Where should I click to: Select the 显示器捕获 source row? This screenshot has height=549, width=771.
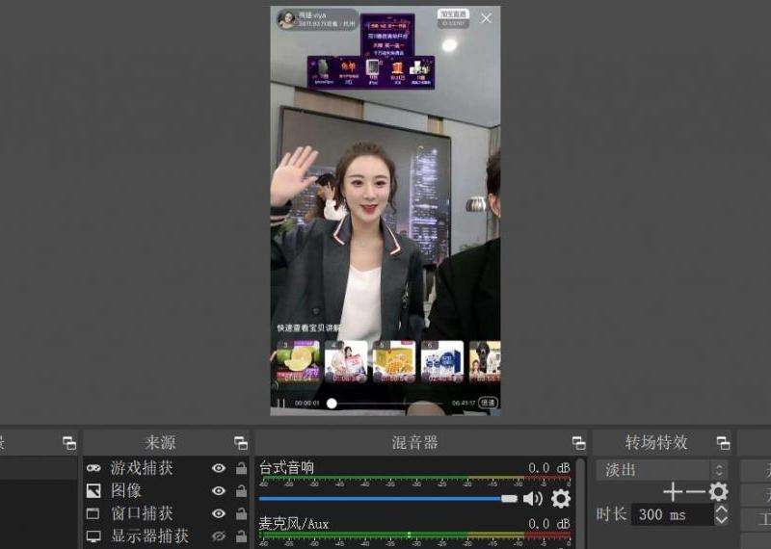pyautogui.click(x=166, y=536)
